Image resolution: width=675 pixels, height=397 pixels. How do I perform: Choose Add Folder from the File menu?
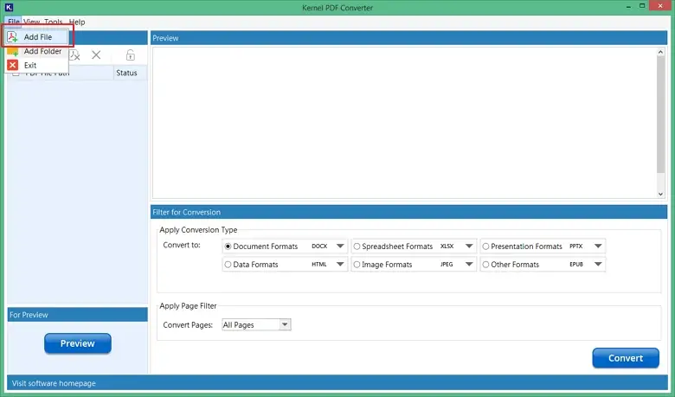point(37,51)
